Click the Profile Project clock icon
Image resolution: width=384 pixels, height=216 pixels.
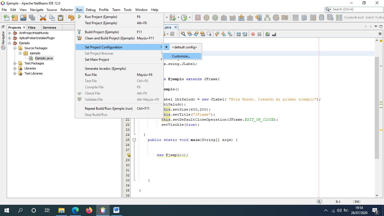(x=184, y=18)
